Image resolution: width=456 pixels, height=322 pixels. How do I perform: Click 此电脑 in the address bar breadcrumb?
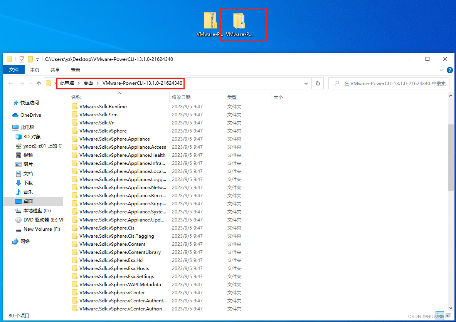pyautogui.click(x=67, y=83)
